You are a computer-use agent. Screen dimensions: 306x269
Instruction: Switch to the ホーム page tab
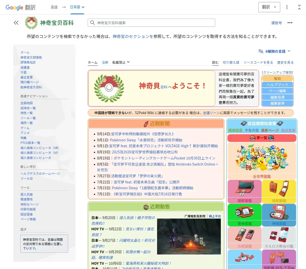(93, 62)
